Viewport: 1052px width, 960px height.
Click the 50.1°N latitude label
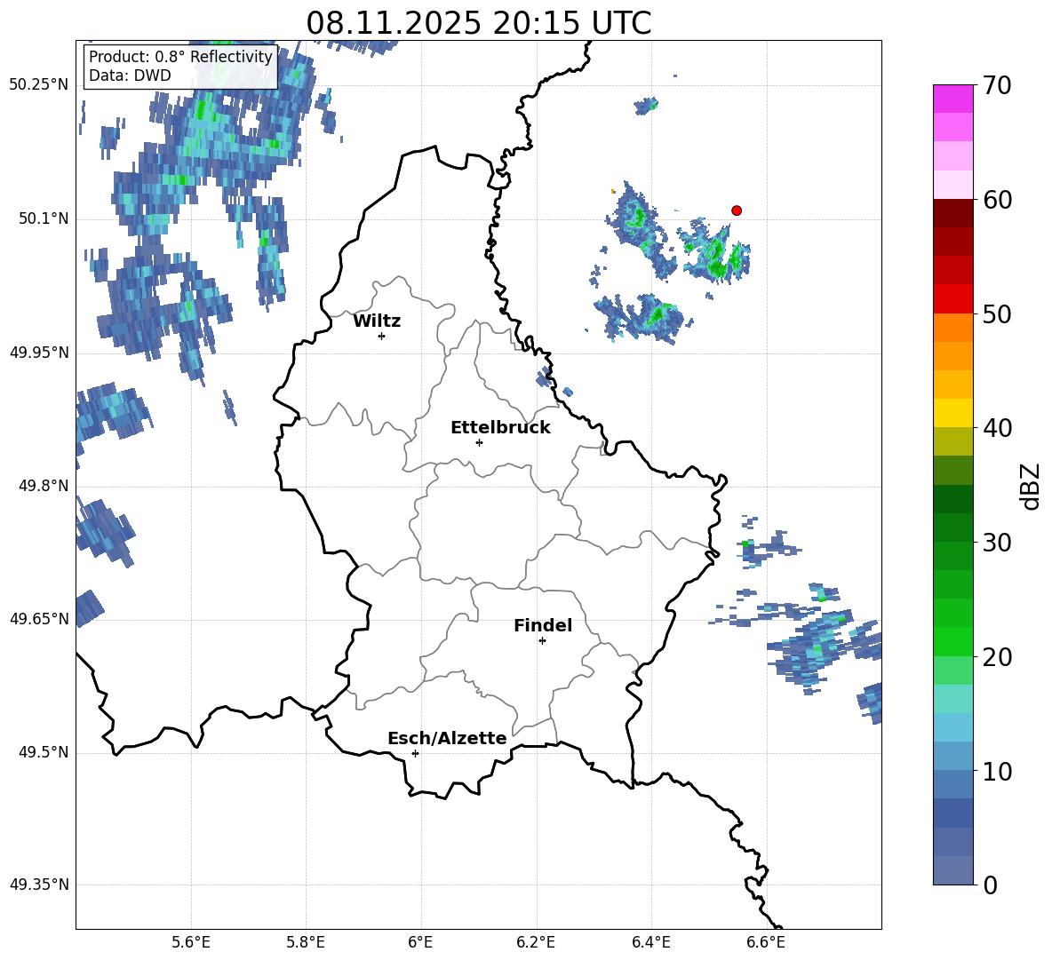click(44, 218)
